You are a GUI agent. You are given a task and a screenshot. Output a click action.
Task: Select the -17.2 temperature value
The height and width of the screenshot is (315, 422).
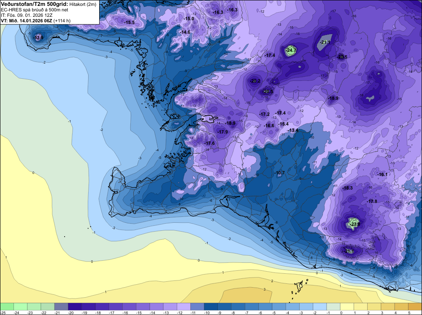[x=264, y=115]
